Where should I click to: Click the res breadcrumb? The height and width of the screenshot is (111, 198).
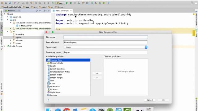click(50, 7)
